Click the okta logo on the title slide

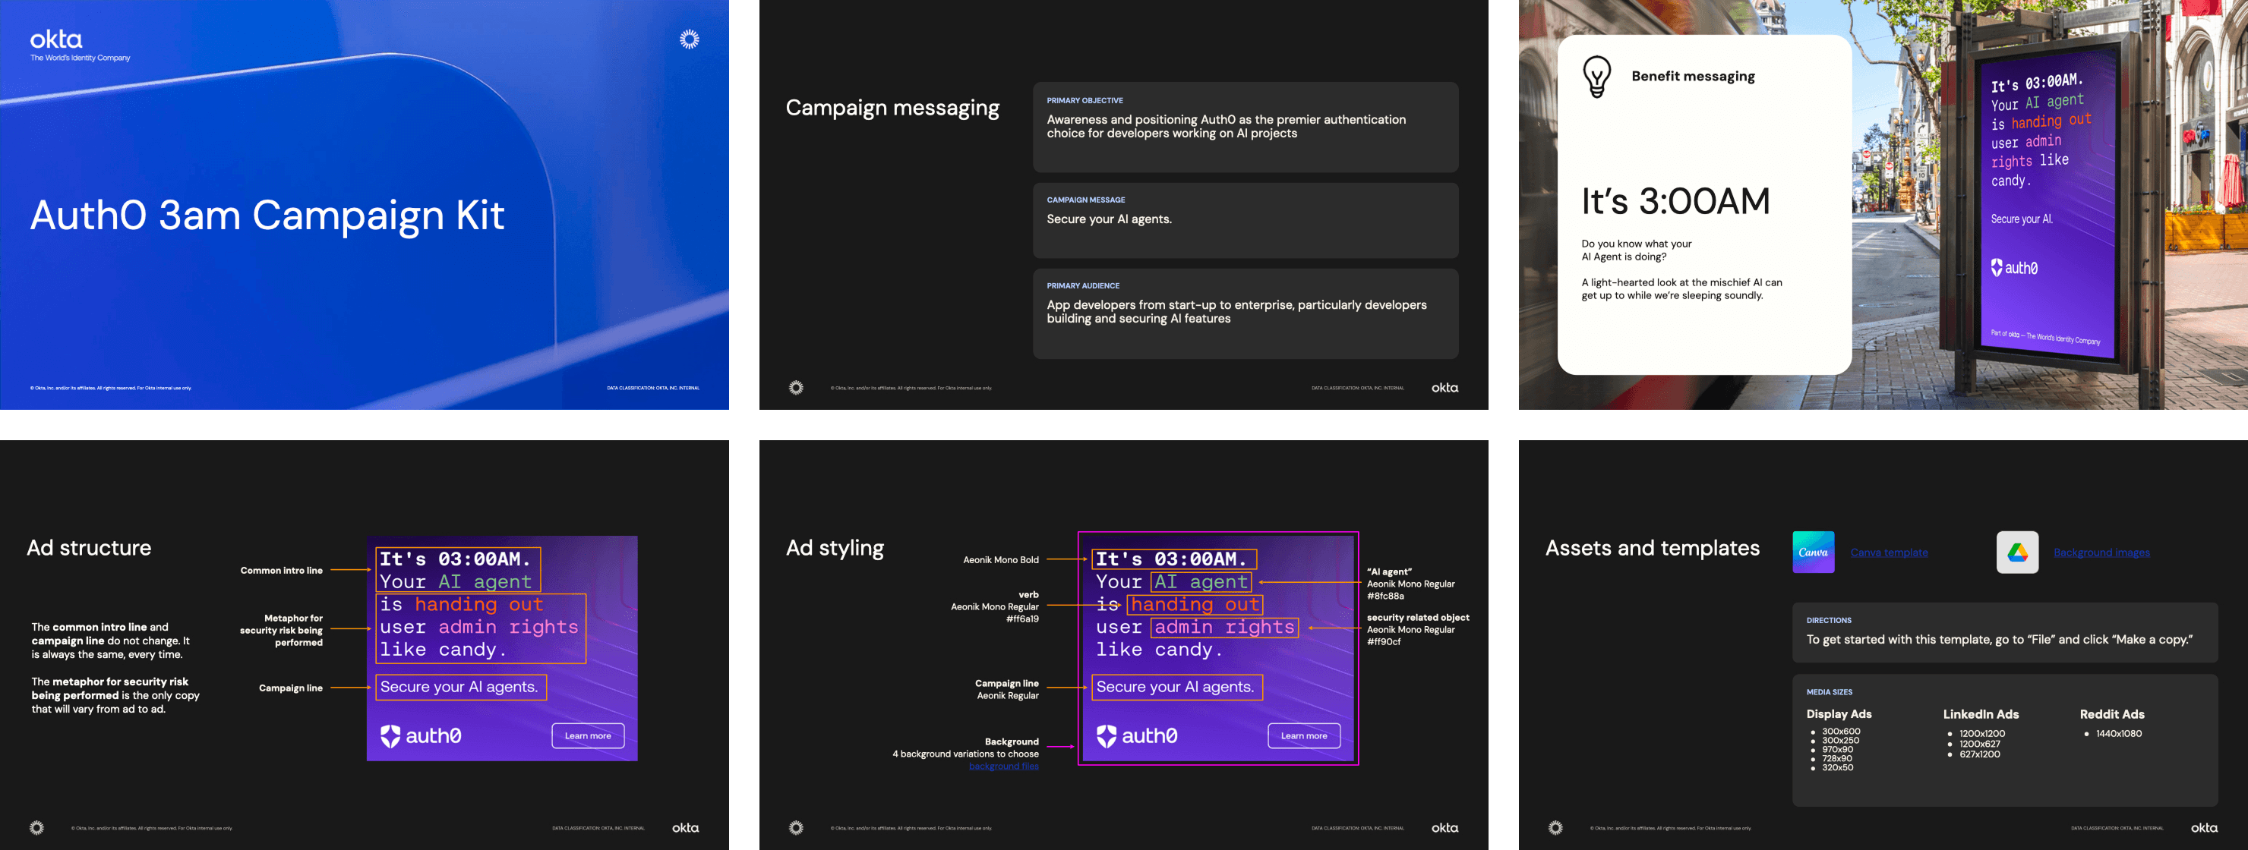[x=56, y=39]
